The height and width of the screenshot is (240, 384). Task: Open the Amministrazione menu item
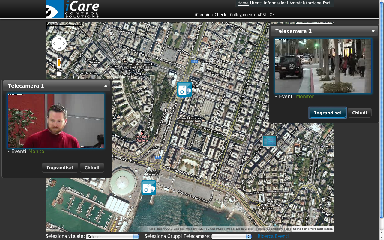305,3
